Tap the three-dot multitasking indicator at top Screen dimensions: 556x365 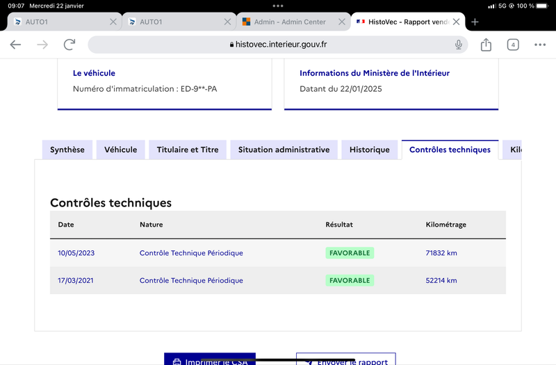(x=278, y=6)
